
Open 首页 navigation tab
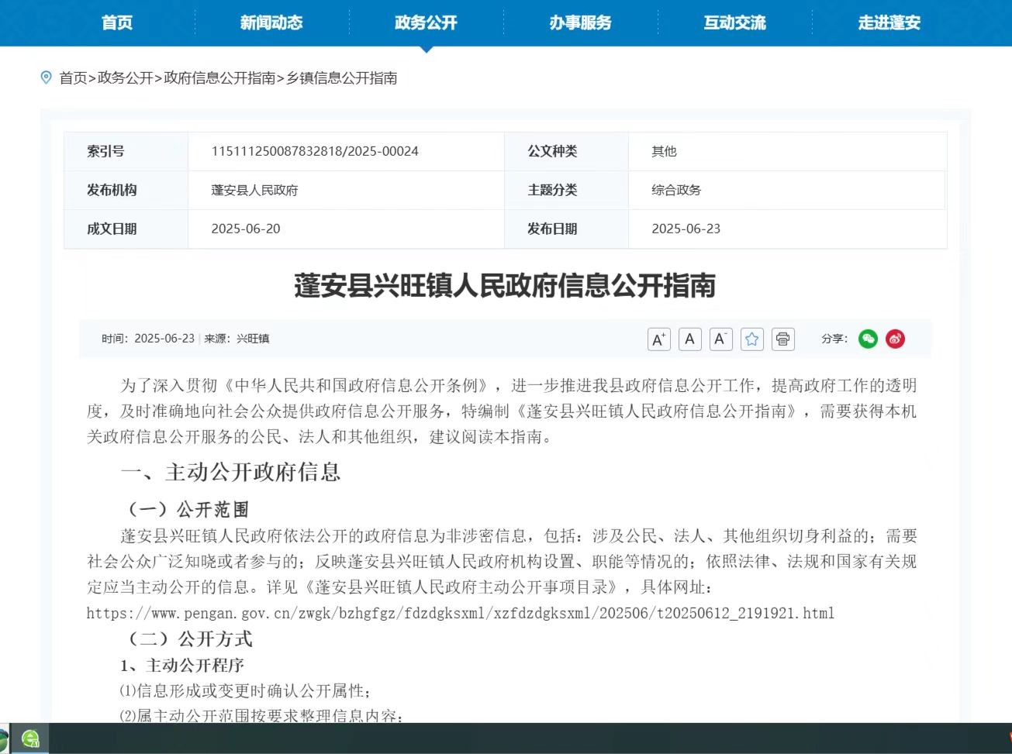[x=117, y=22]
